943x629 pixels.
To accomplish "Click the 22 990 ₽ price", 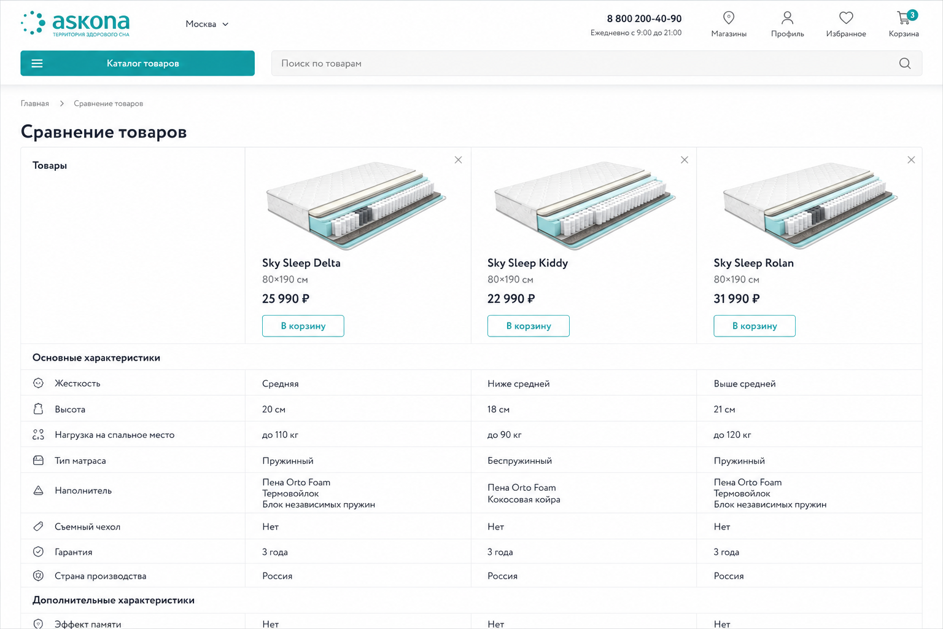I will (511, 299).
